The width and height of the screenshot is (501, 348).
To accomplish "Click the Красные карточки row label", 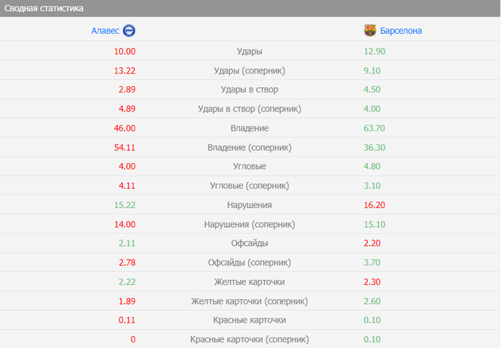I will pyautogui.click(x=250, y=320).
